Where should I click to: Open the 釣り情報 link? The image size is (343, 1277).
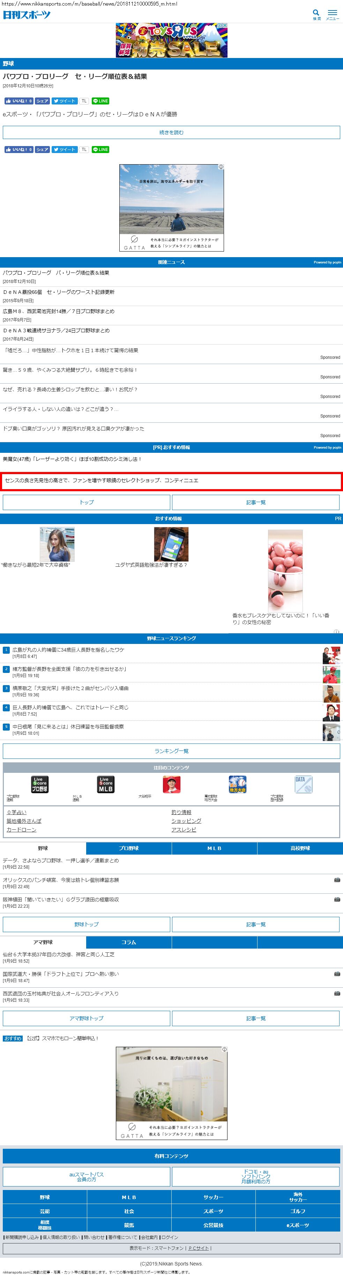tap(181, 812)
